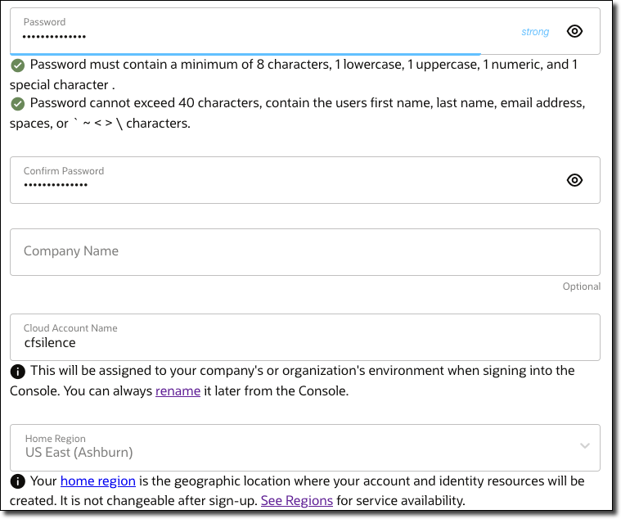Click the info icon next to Cloud Account help text
Screen dimensions: 621x519
(x=17, y=372)
